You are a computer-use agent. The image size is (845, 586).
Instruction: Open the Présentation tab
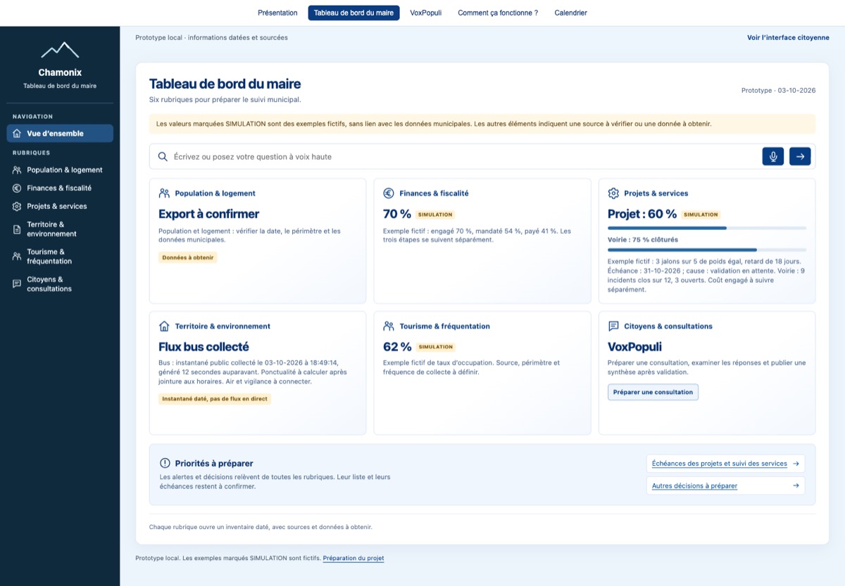click(277, 13)
